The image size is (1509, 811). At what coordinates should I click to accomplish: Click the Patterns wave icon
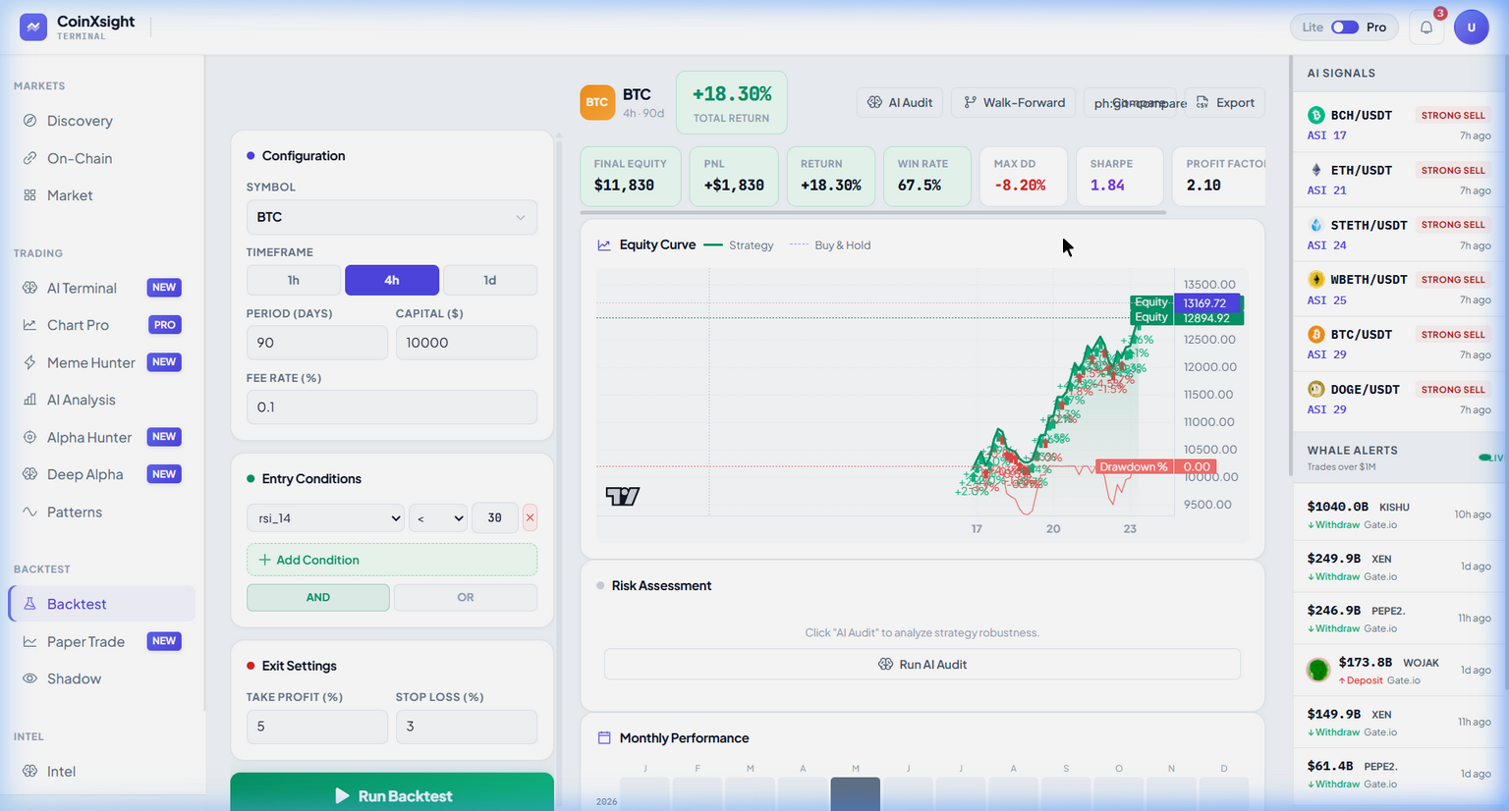[x=29, y=512]
